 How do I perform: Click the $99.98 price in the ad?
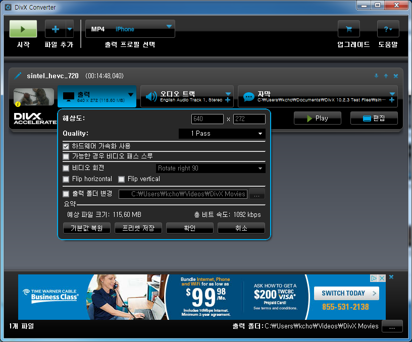(205, 297)
